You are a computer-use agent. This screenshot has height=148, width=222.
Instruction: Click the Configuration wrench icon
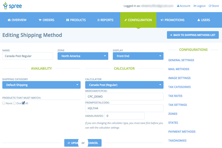[x=126, y=20]
